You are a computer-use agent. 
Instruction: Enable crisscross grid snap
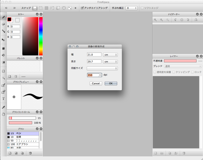tap(46, 8)
